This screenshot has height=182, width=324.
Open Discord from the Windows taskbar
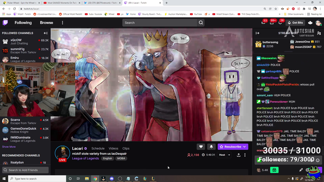tap(111, 178)
